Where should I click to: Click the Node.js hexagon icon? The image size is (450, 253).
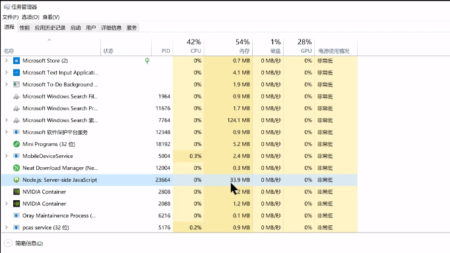click(x=16, y=180)
